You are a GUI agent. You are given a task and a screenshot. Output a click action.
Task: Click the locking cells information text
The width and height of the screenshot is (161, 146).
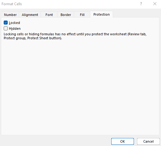[75, 36]
